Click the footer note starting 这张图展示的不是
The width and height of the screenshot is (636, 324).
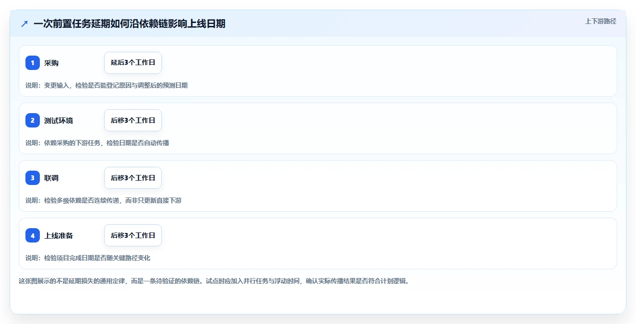point(214,281)
